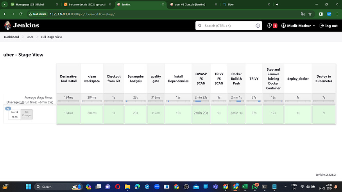342x192 pixels.
Task: Show hidden system tray icons
Action: point(285,187)
